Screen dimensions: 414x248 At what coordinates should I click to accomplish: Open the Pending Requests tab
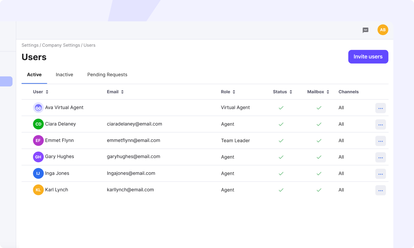(x=107, y=74)
